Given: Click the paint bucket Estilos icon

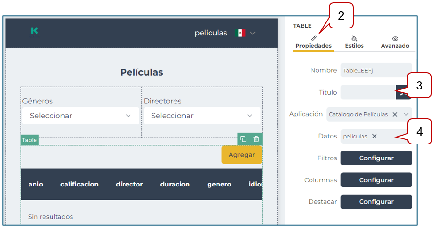Looking at the screenshot, I should point(354,38).
